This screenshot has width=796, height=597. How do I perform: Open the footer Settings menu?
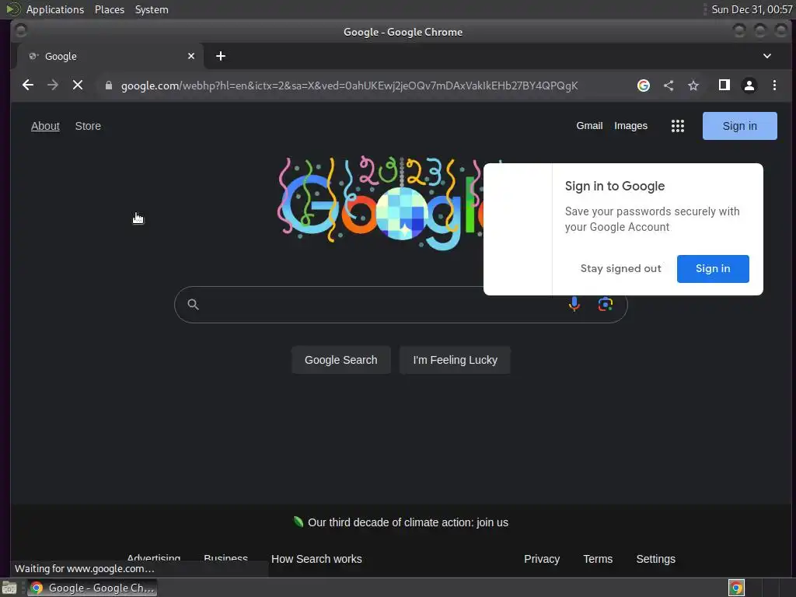click(x=655, y=559)
